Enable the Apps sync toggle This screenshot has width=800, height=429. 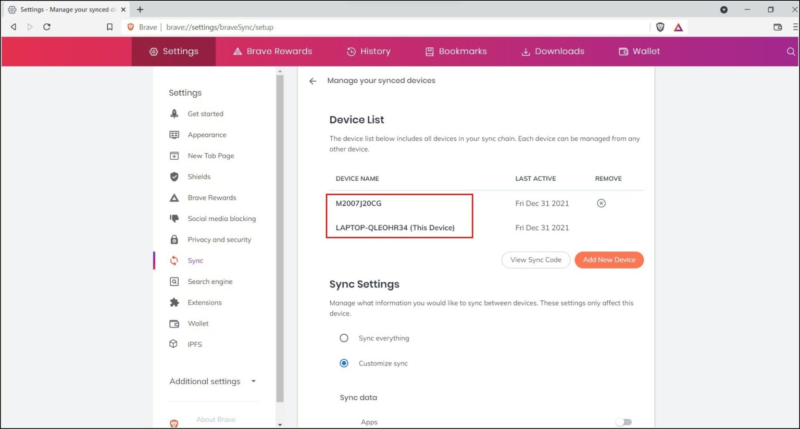[x=623, y=422]
